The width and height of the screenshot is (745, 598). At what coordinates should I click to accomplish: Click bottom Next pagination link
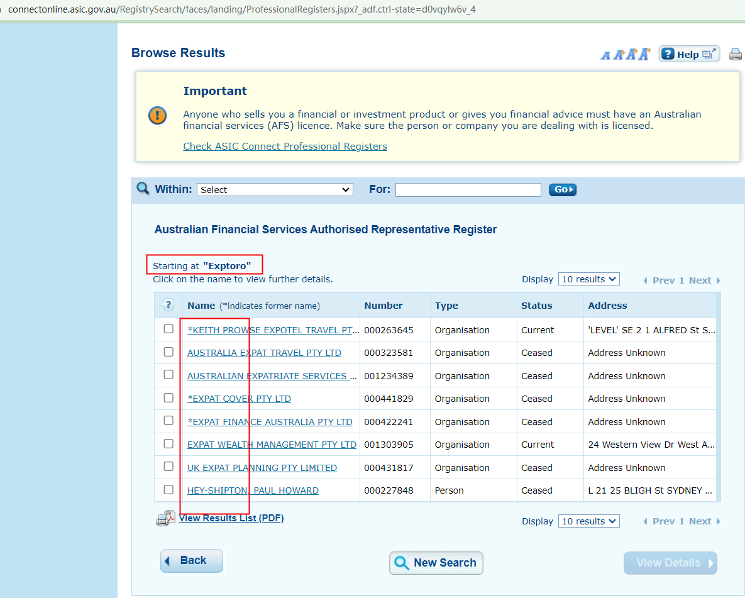705,521
